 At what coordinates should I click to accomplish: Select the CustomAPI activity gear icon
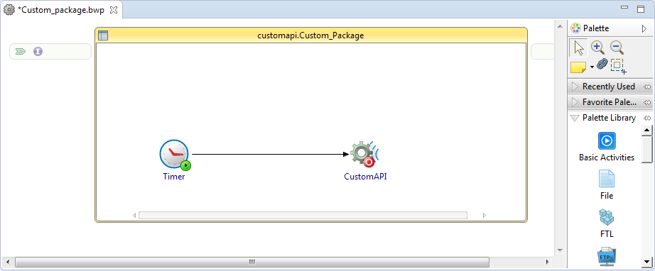(364, 154)
